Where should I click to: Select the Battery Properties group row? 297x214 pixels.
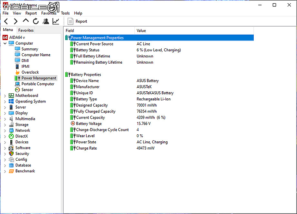click(x=159, y=74)
